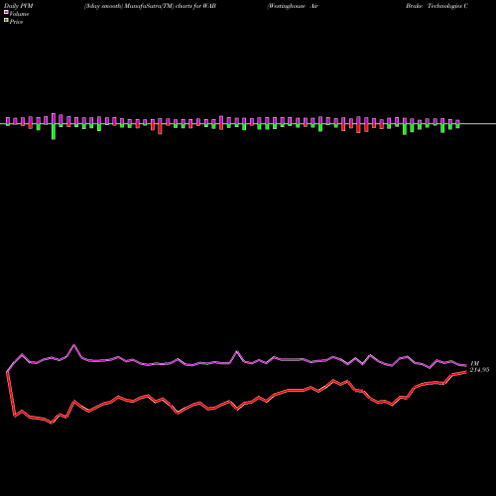Click the 'Brake Technologies C' text
496x496 pixels.
point(436,6)
